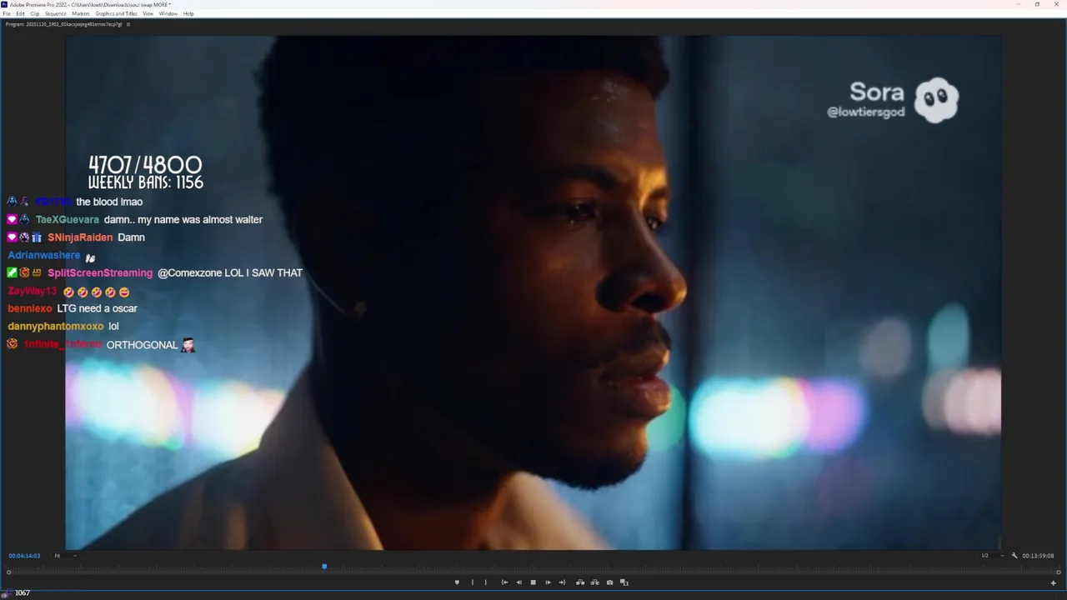The image size is (1067, 600).
Task: Click the 4707/4800 counter text
Action: click(145, 165)
